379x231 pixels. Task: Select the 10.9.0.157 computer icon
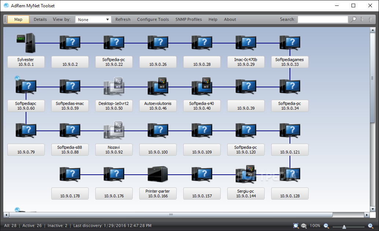202,174
